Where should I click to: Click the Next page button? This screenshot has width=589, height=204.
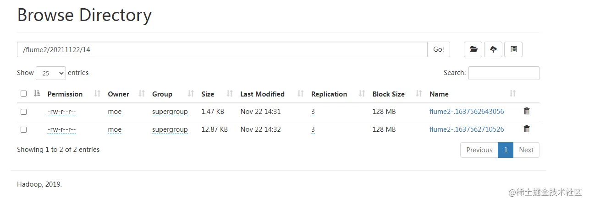pos(526,150)
